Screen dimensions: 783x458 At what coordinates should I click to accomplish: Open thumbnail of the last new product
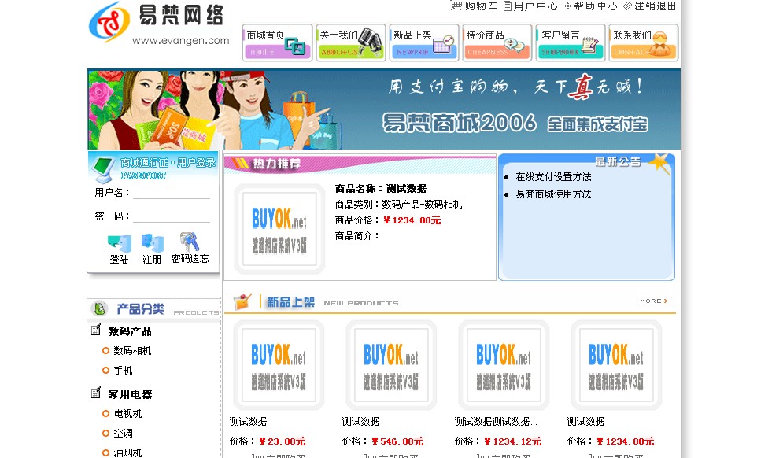tap(616, 365)
